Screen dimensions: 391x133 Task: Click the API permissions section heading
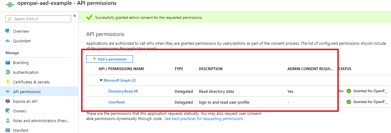pos(105,34)
